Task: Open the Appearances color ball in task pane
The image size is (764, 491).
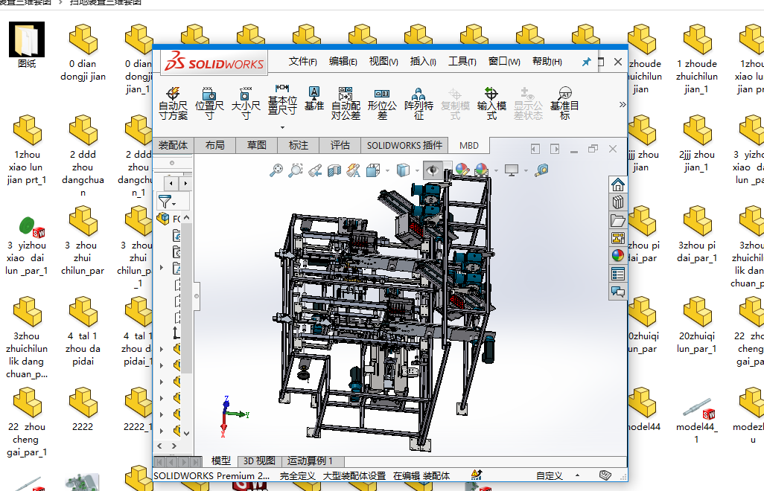Action: (x=617, y=255)
